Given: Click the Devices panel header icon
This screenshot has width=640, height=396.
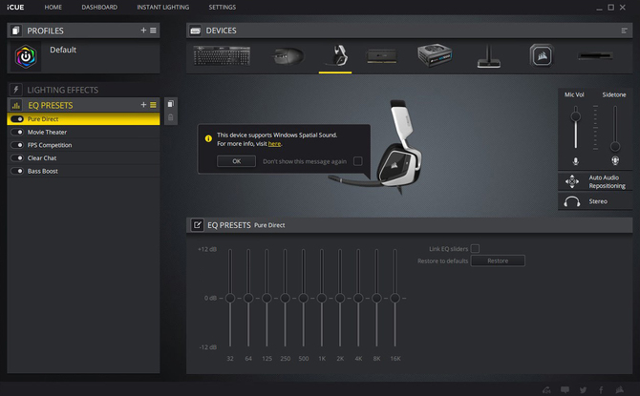Looking at the screenshot, I should pos(196,31).
